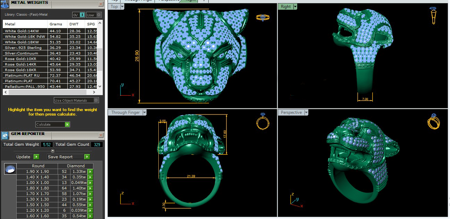Click the green arrow beside Save Report
Image resolution: width=450 pixels, height=219 pixels.
pyautogui.click(x=87, y=157)
